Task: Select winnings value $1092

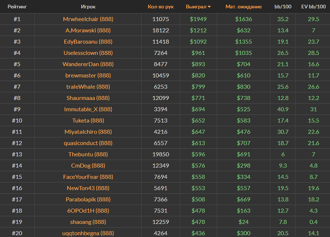Action: pos(198,41)
